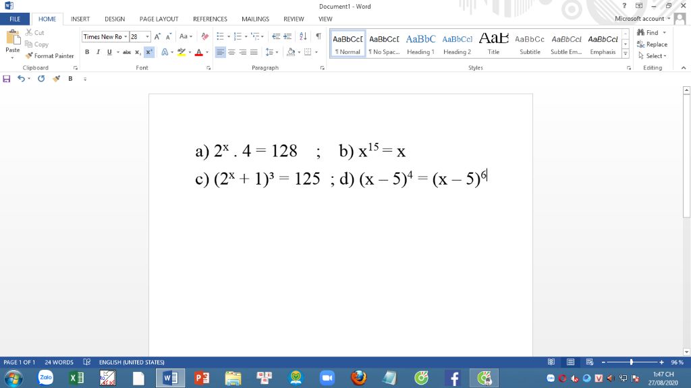Image resolution: width=691 pixels, height=388 pixels.
Task: Open Excel from the taskbar
Action: point(76,378)
